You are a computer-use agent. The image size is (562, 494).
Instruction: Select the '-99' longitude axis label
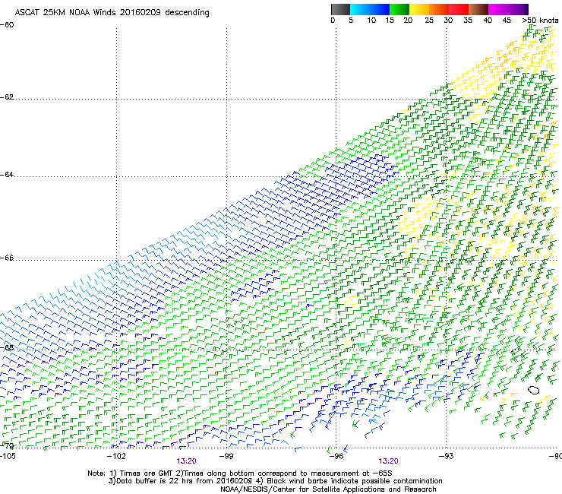coord(226,456)
